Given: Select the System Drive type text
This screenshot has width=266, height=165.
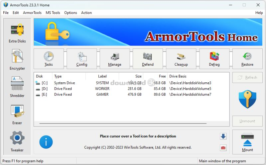Looking at the screenshot, I should [65, 83].
